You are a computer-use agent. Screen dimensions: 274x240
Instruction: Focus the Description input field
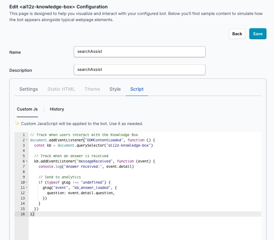pyautogui.click(x=139, y=70)
